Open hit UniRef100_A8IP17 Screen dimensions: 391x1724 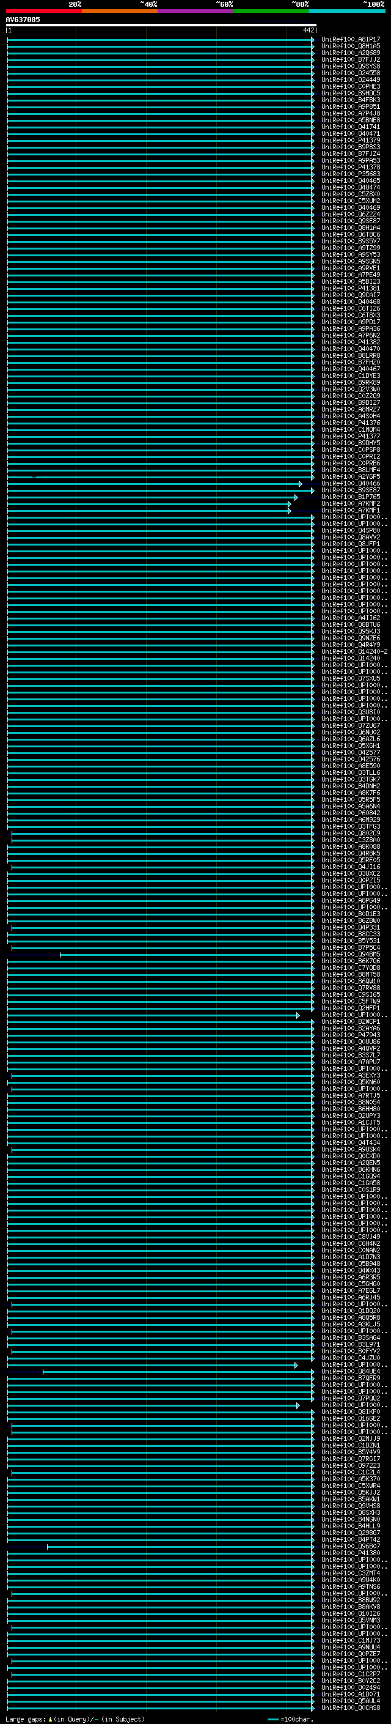click(350, 40)
